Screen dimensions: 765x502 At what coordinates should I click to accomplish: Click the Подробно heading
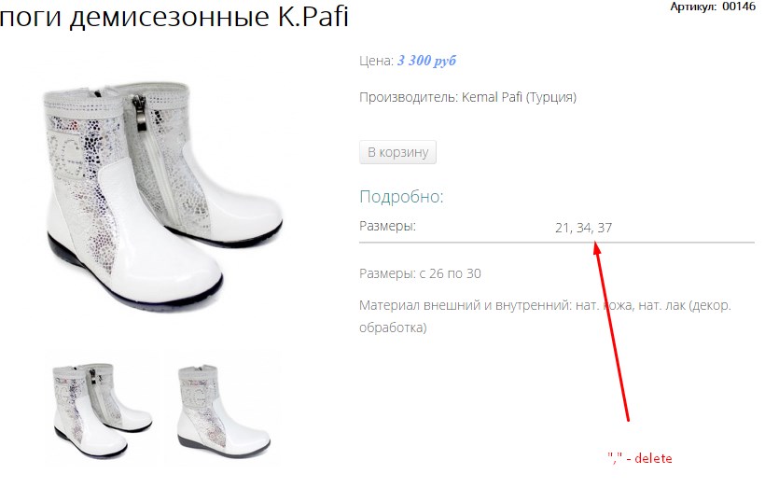[401, 196]
